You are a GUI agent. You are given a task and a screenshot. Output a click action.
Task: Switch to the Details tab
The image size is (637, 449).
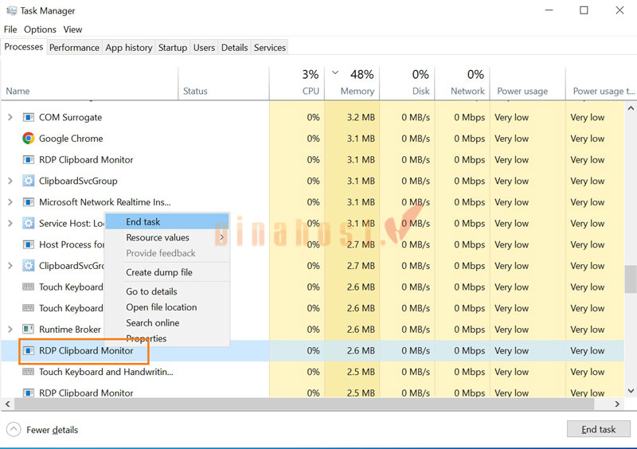[234, 48]
